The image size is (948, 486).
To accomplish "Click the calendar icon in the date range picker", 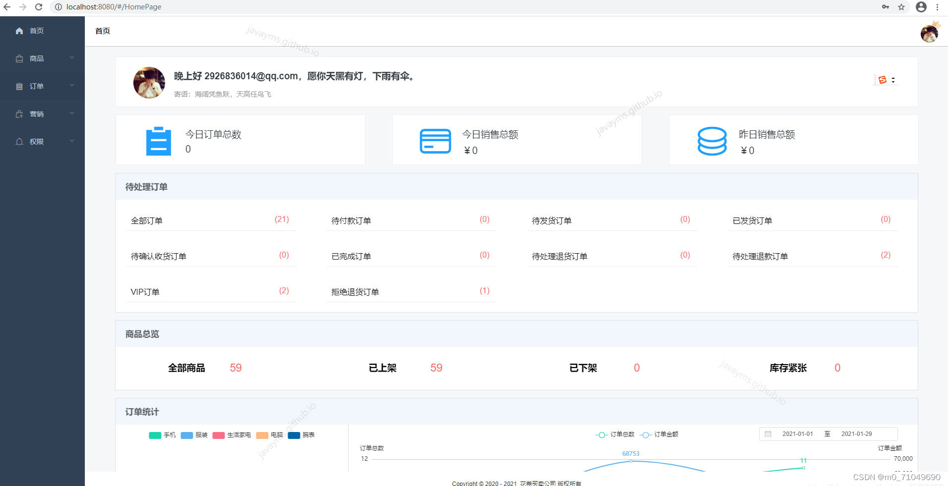I will (x=768, y=433).
